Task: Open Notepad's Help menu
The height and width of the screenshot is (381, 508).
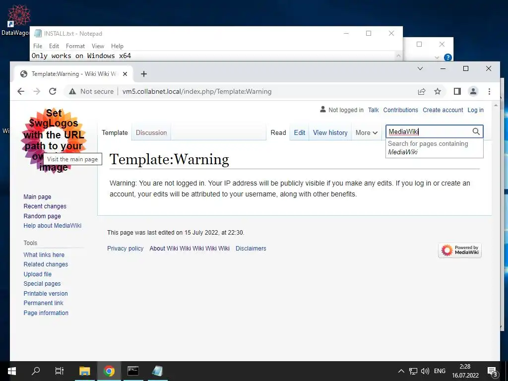Action: coord(117,46)
